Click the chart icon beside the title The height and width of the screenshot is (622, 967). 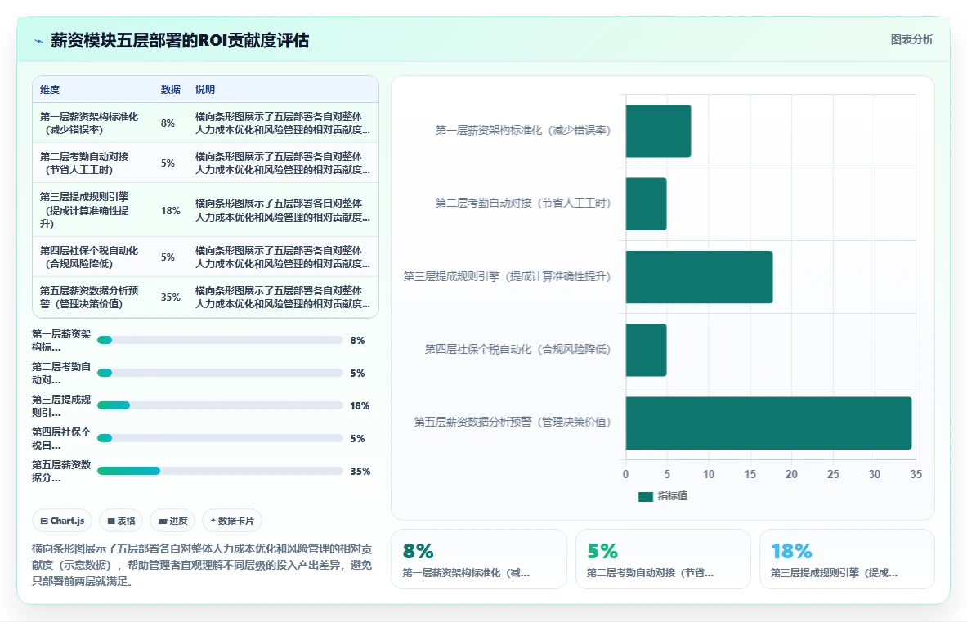pos(39,42)
